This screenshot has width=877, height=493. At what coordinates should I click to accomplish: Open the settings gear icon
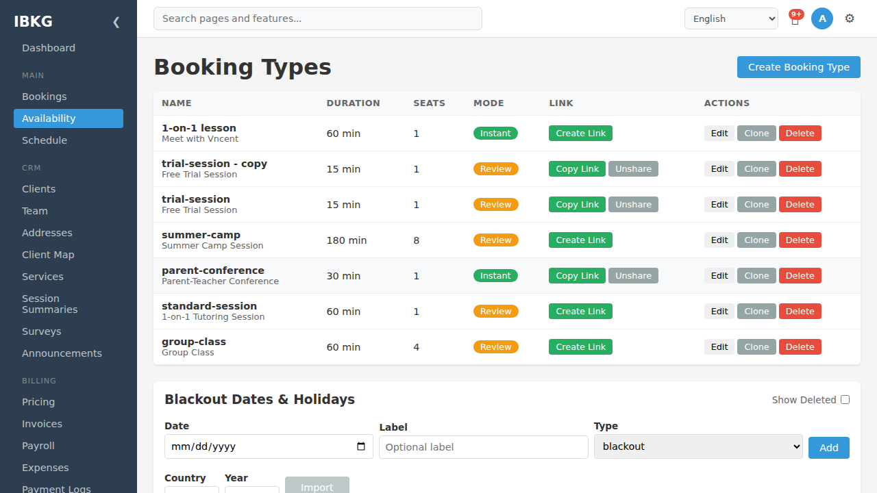850,18
